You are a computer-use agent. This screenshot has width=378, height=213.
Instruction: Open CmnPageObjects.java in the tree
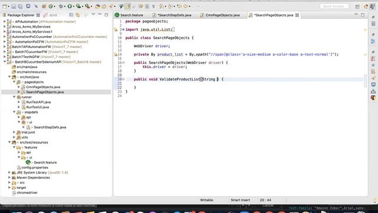[43, 87]
